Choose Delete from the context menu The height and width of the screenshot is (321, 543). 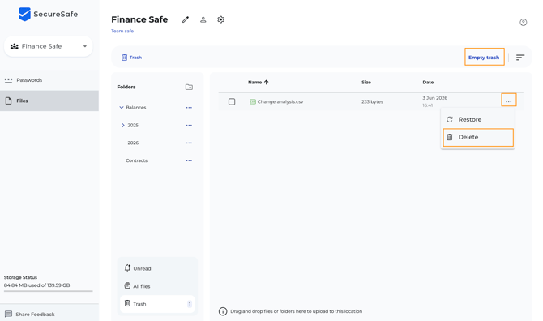(478, 138)
